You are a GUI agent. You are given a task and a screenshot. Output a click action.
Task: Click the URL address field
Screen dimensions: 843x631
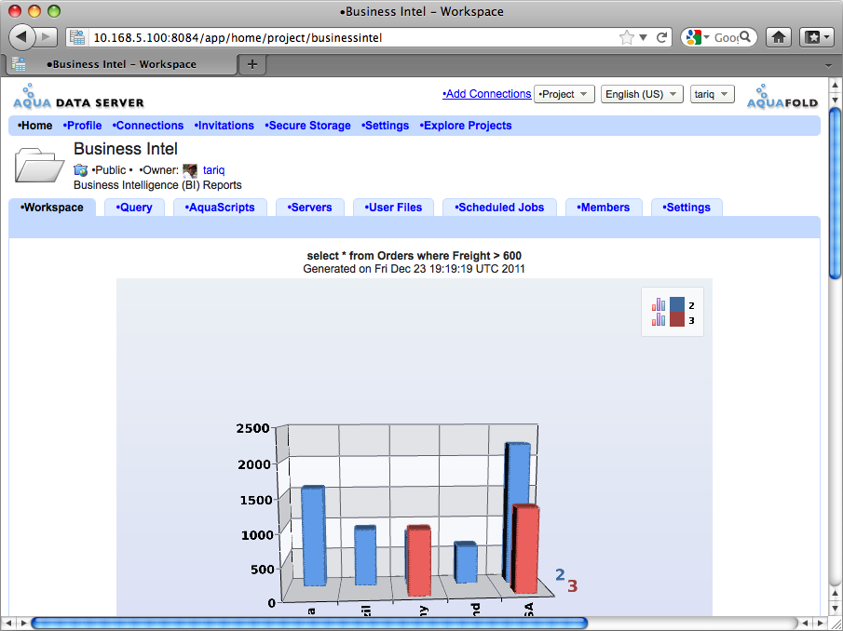[x=352, y=37]
